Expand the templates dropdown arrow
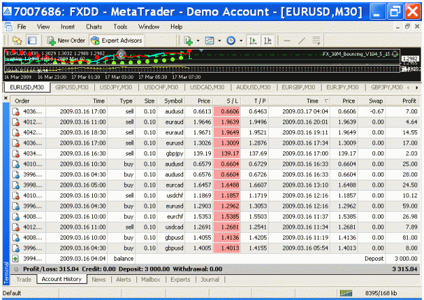This screenshot has width=424, height=300. pos(220,41)
